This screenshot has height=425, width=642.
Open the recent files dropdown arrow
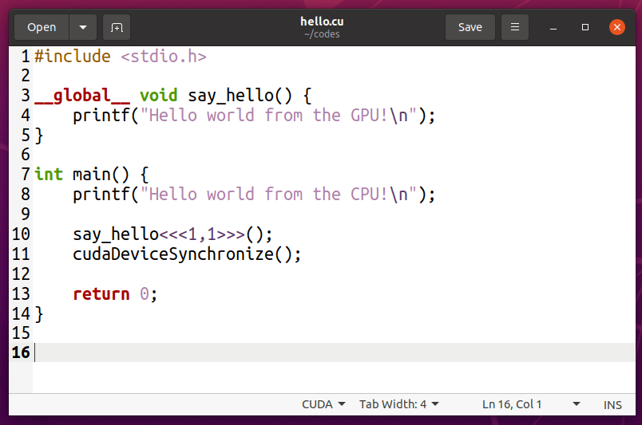pos(83,27)
